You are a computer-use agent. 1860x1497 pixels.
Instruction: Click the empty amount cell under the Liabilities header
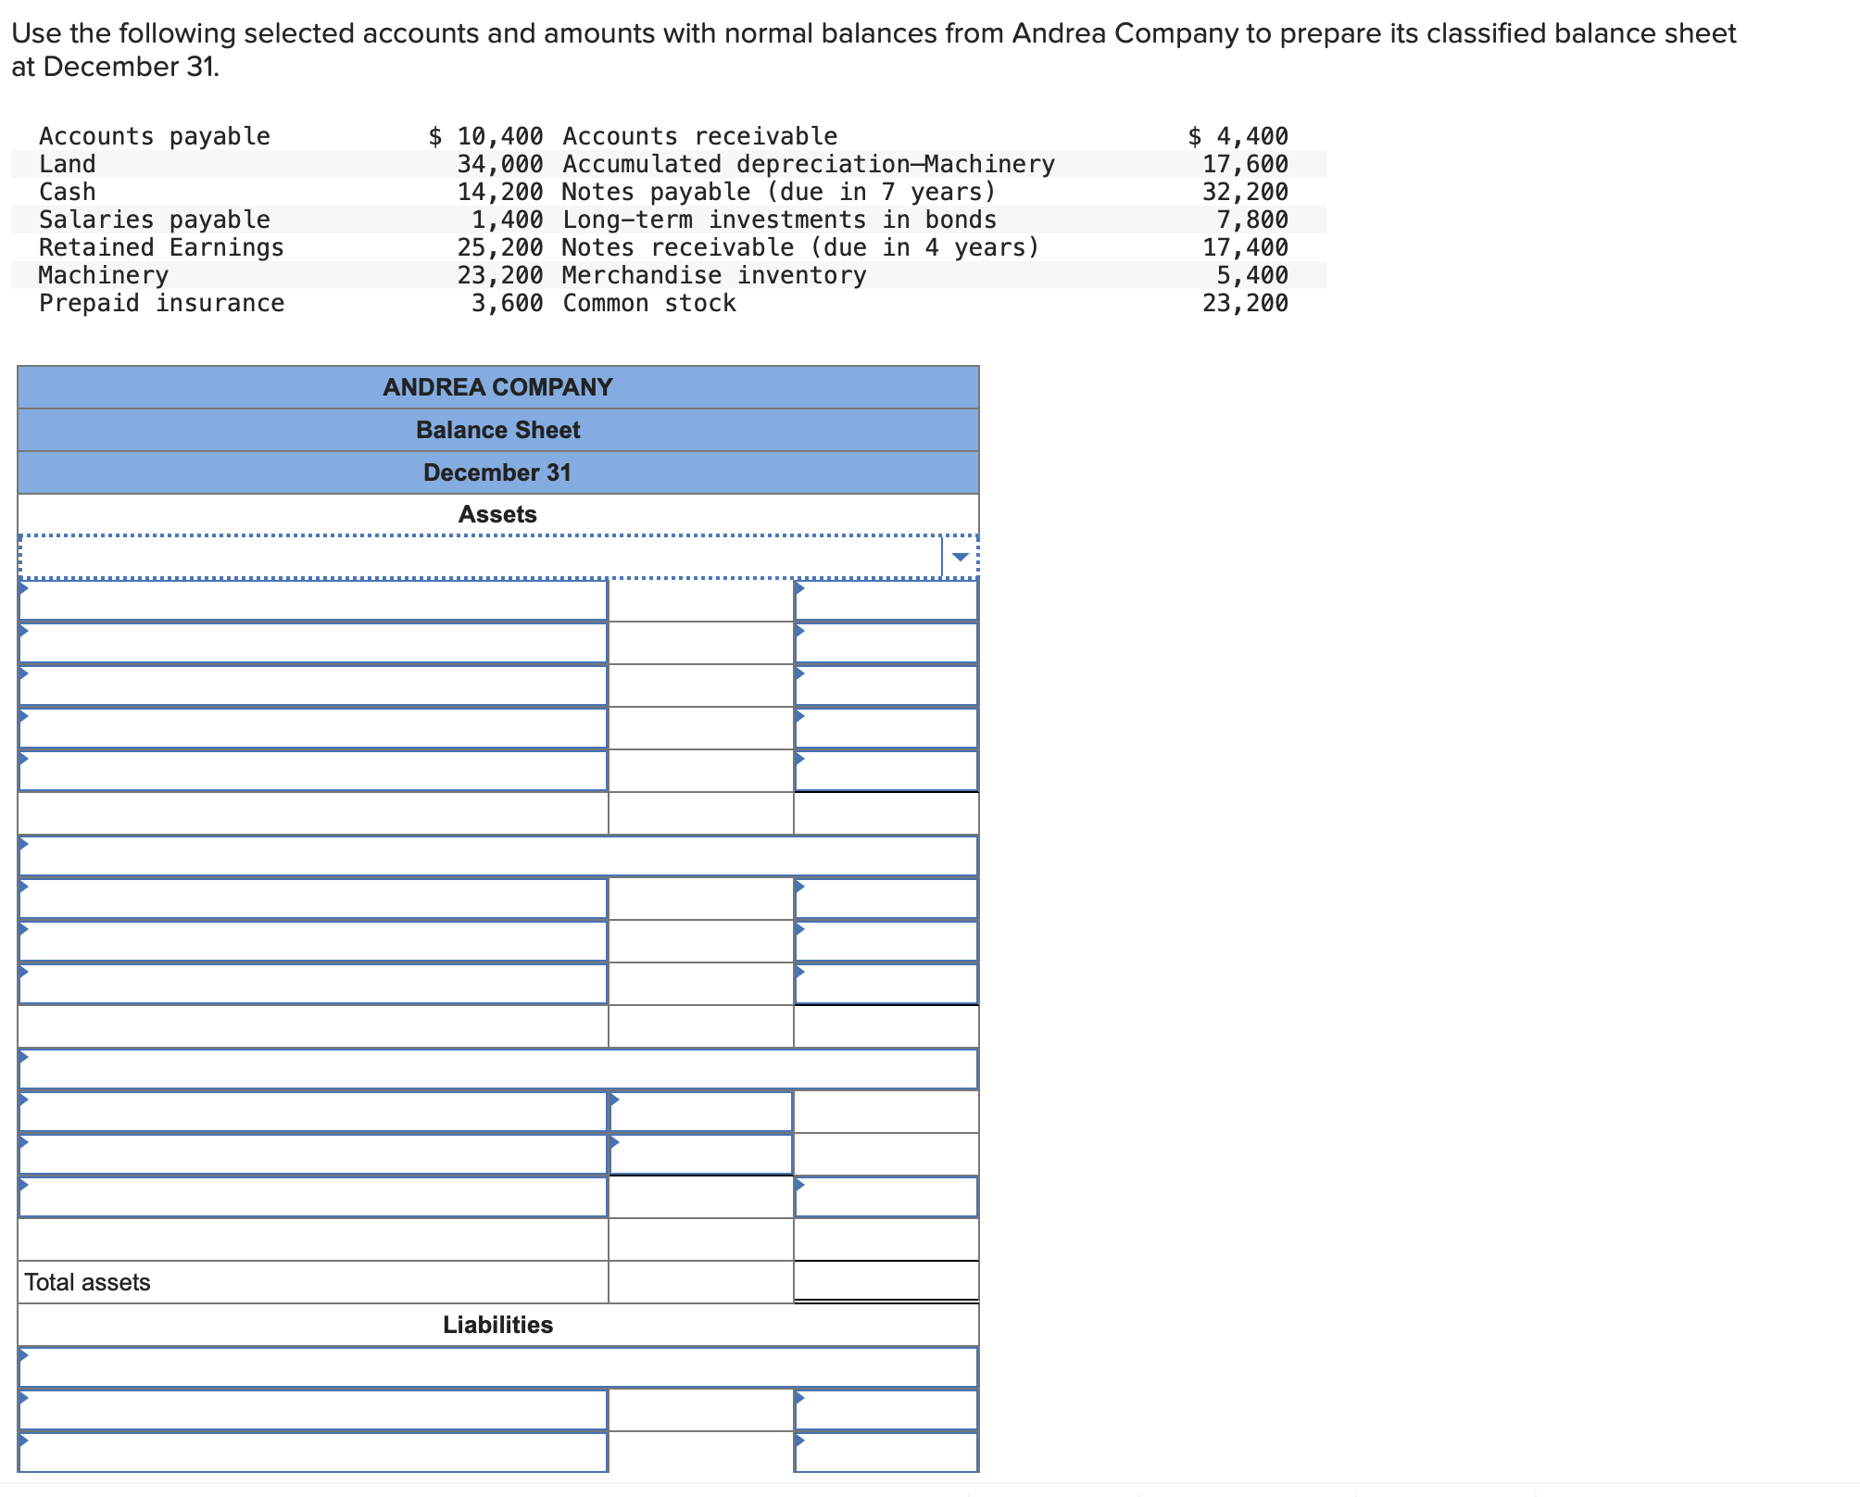[699, 1408]
